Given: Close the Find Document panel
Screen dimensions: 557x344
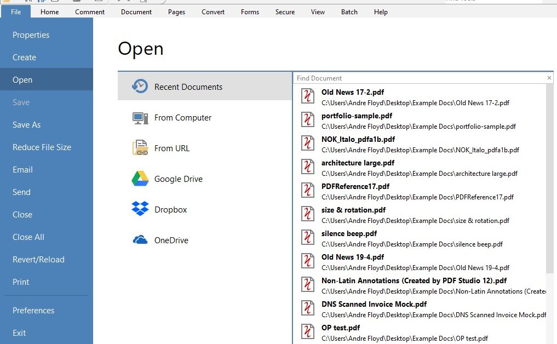Looking at the screenshot, I should 549,77.
